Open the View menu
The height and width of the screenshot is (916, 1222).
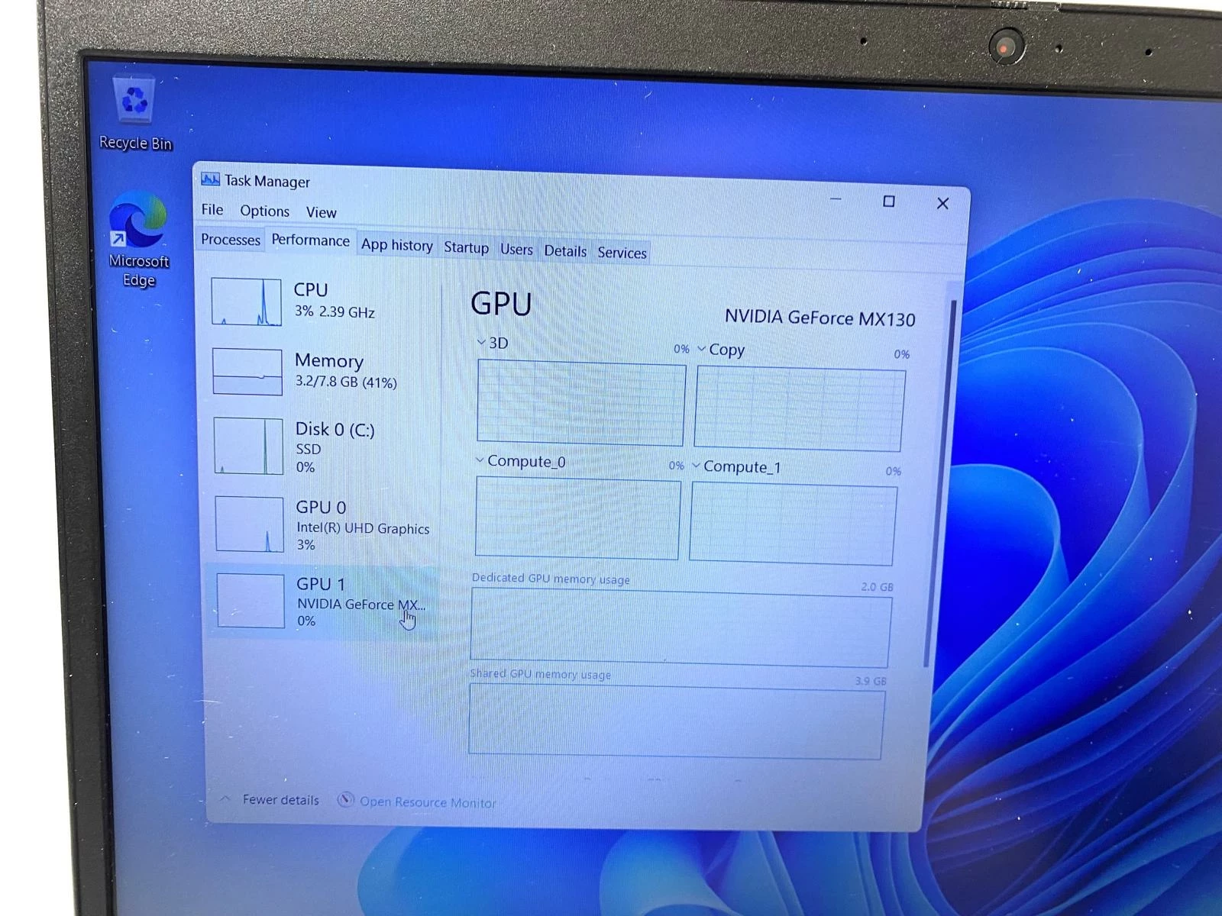point(321,212)
